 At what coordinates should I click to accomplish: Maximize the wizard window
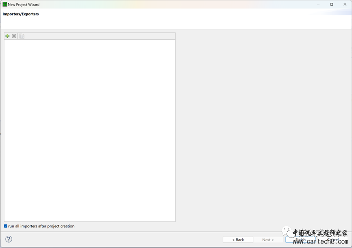tap(332, 4)
